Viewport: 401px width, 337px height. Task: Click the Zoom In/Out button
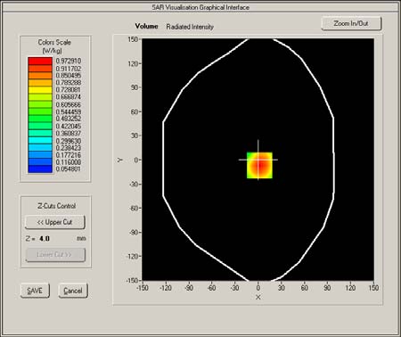click(351, 23)
